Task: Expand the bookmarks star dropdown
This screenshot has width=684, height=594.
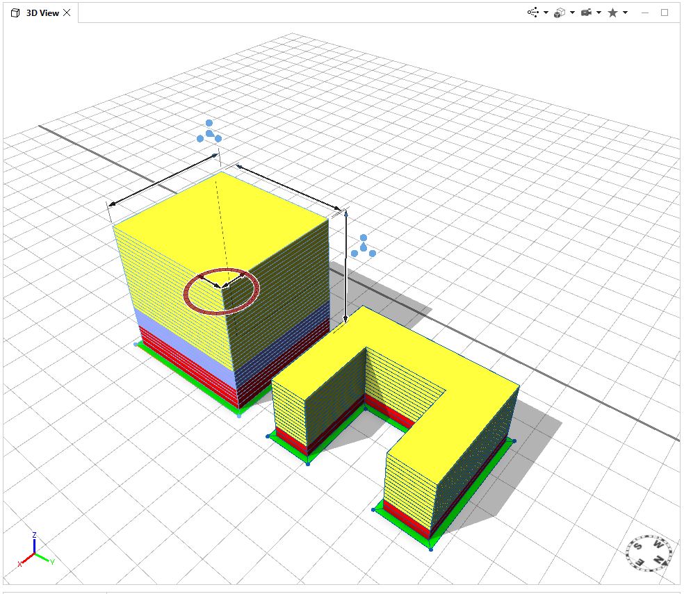Action: (x=626, y=13)
